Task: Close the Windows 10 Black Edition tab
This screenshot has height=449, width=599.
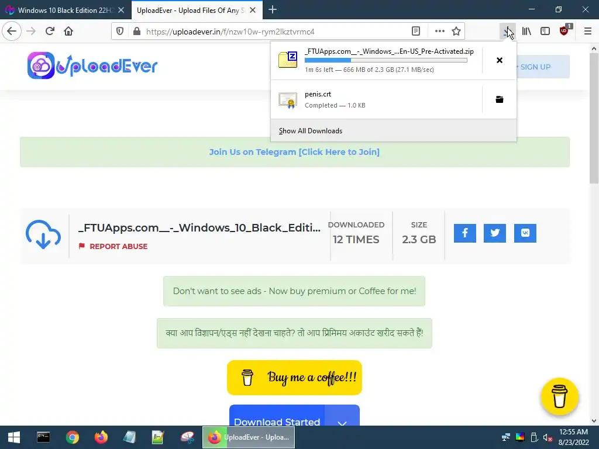Action: 121,10
